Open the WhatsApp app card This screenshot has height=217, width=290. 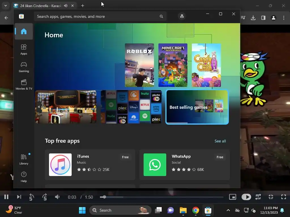(185, 165)
